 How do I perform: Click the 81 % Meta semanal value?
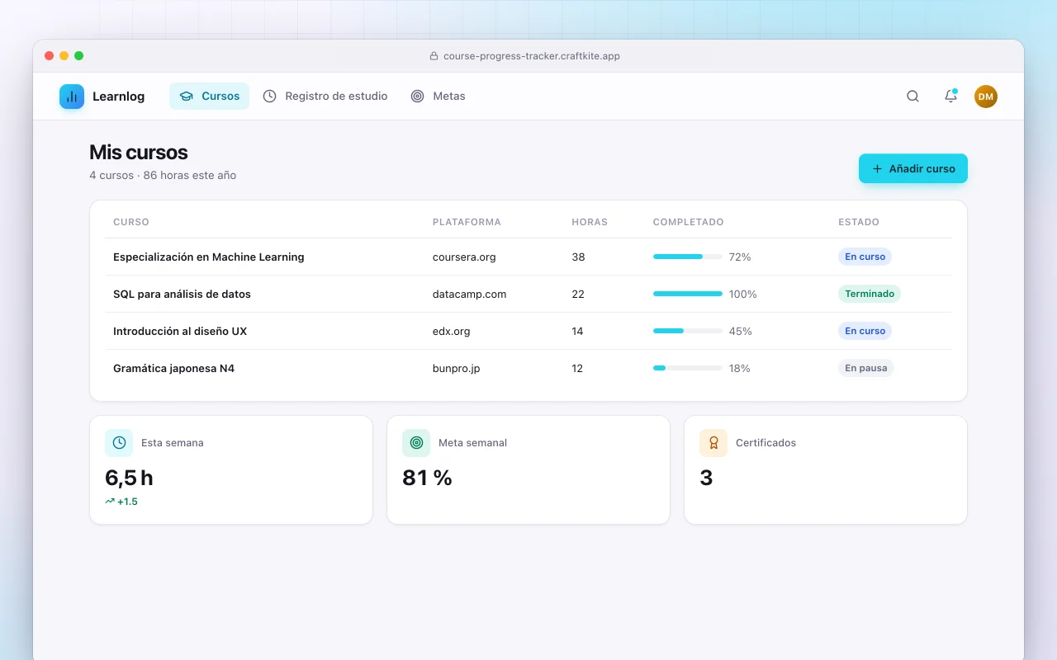coord(427,478)
